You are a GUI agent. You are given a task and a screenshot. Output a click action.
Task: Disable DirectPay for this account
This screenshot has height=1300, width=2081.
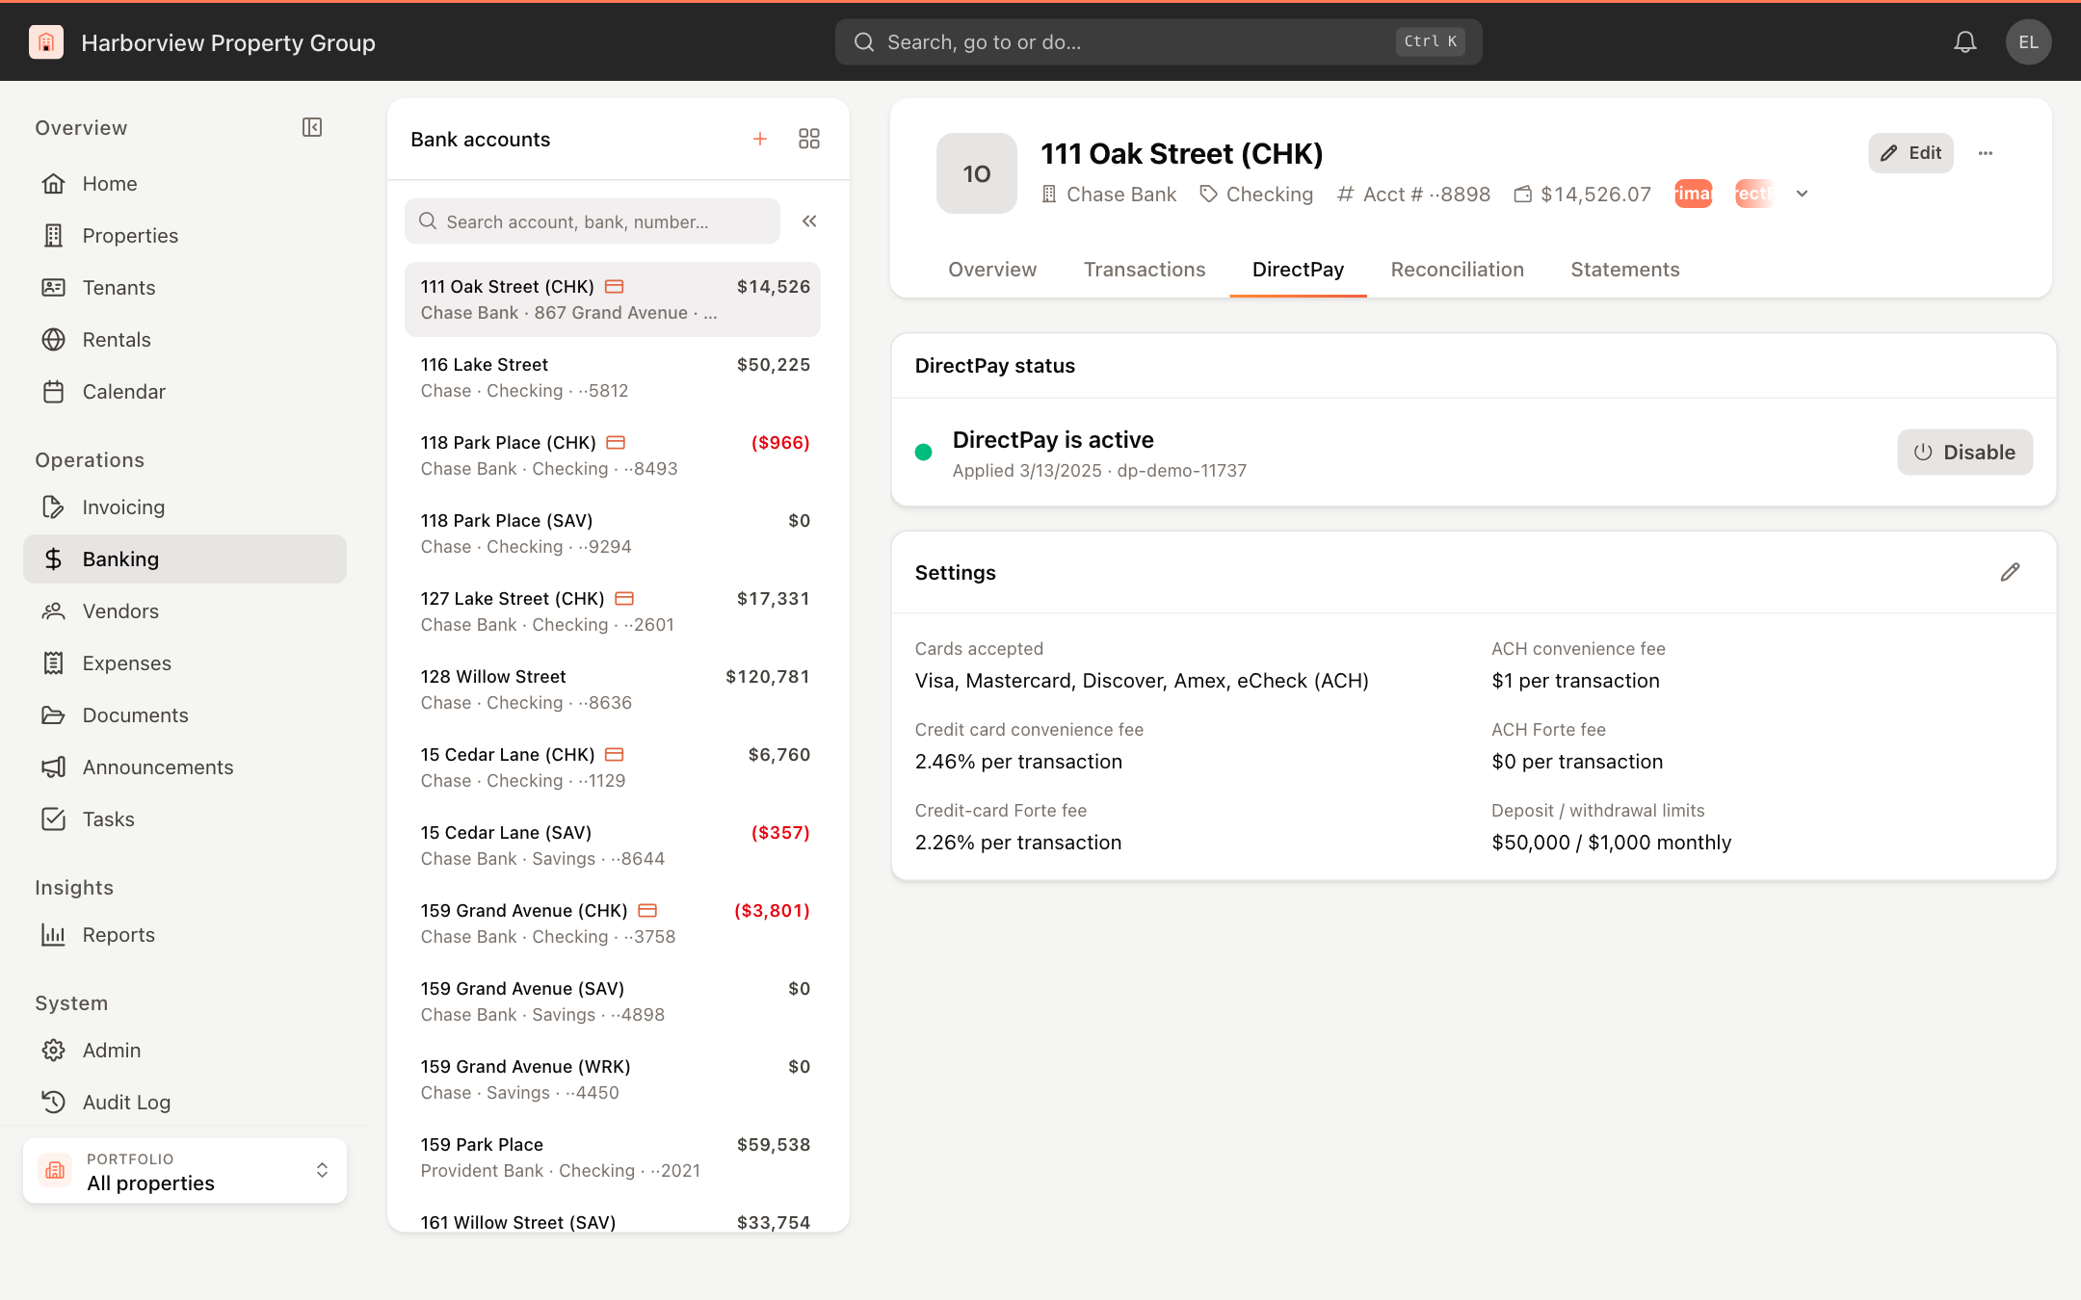click(1964, 453)
